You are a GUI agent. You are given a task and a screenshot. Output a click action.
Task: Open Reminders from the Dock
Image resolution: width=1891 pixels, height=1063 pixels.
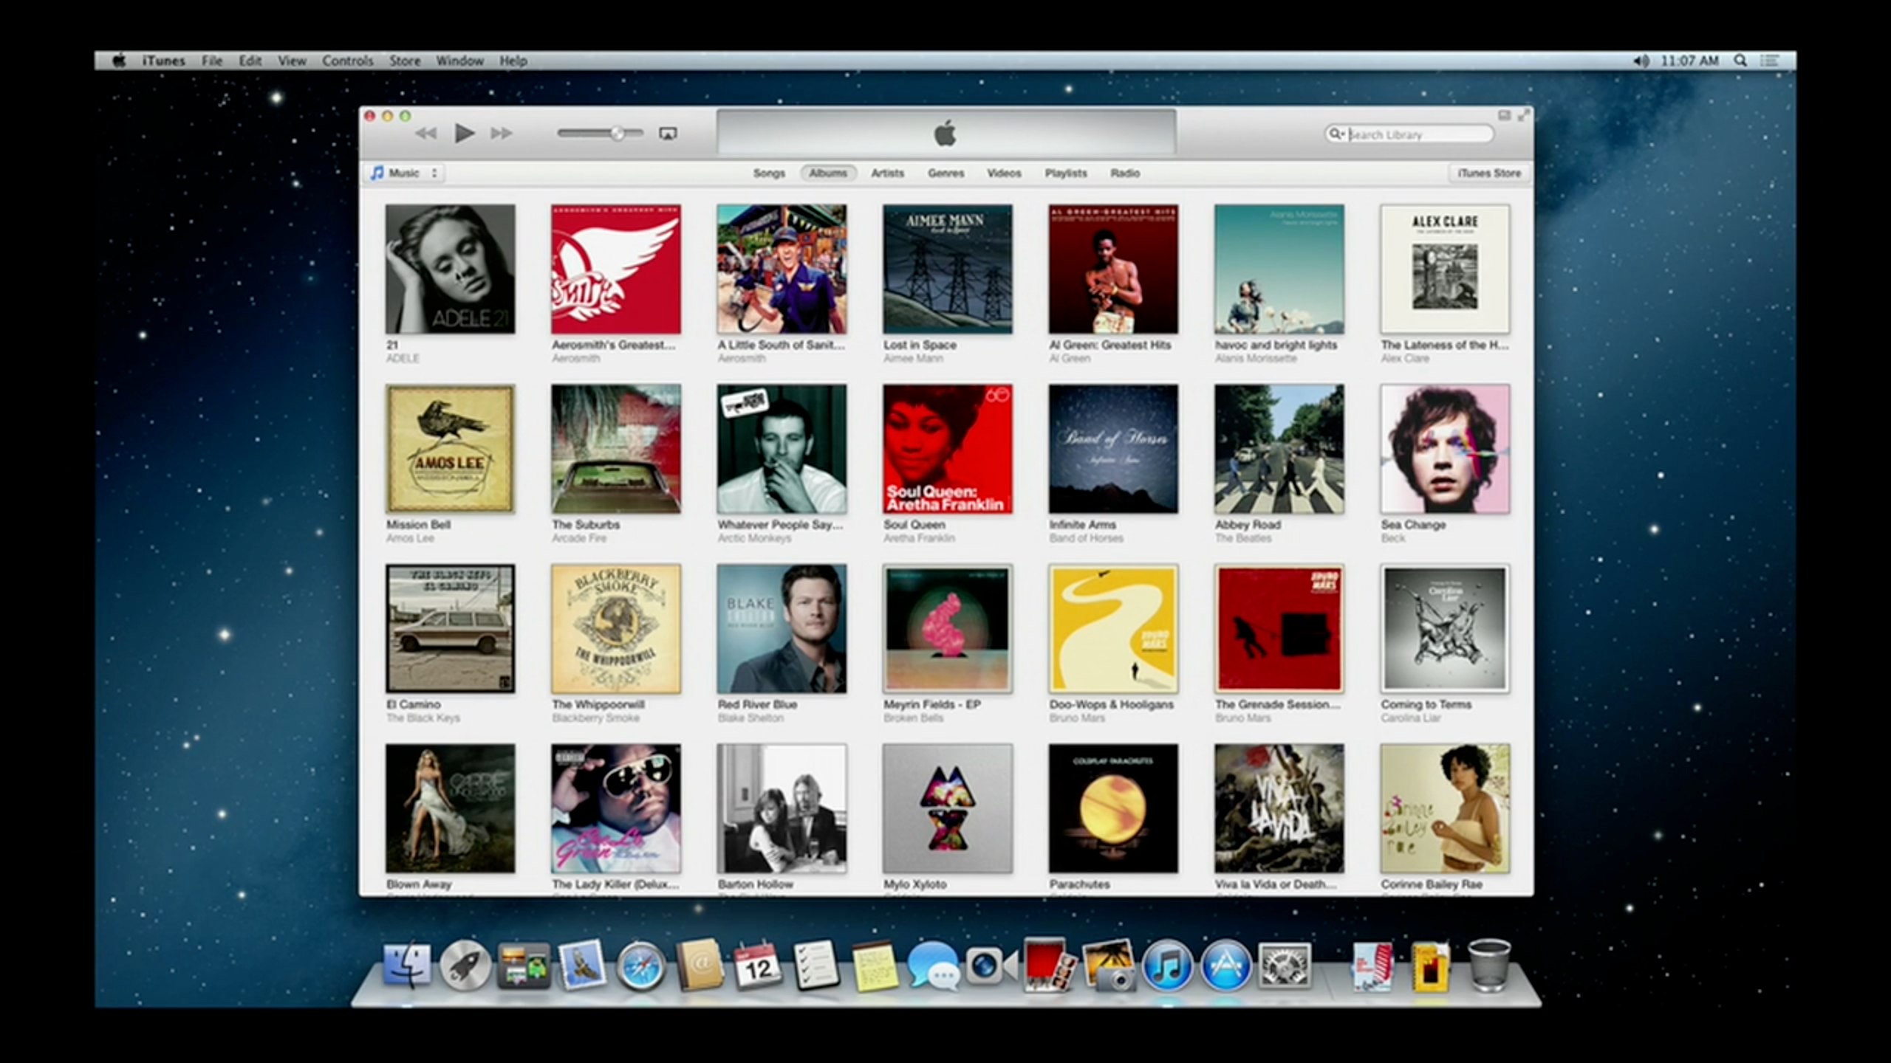817,966
